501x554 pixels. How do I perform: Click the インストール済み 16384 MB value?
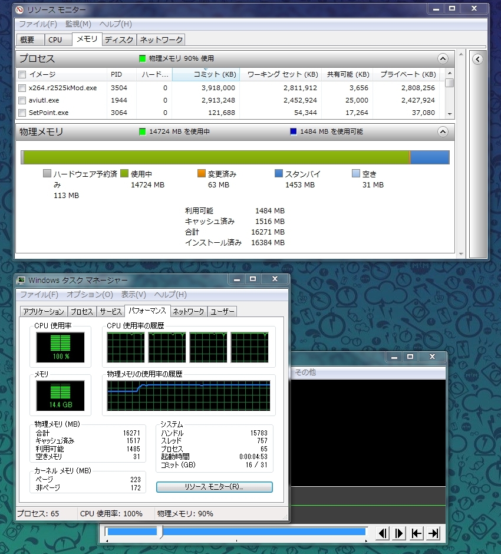[x=268, y=243]
